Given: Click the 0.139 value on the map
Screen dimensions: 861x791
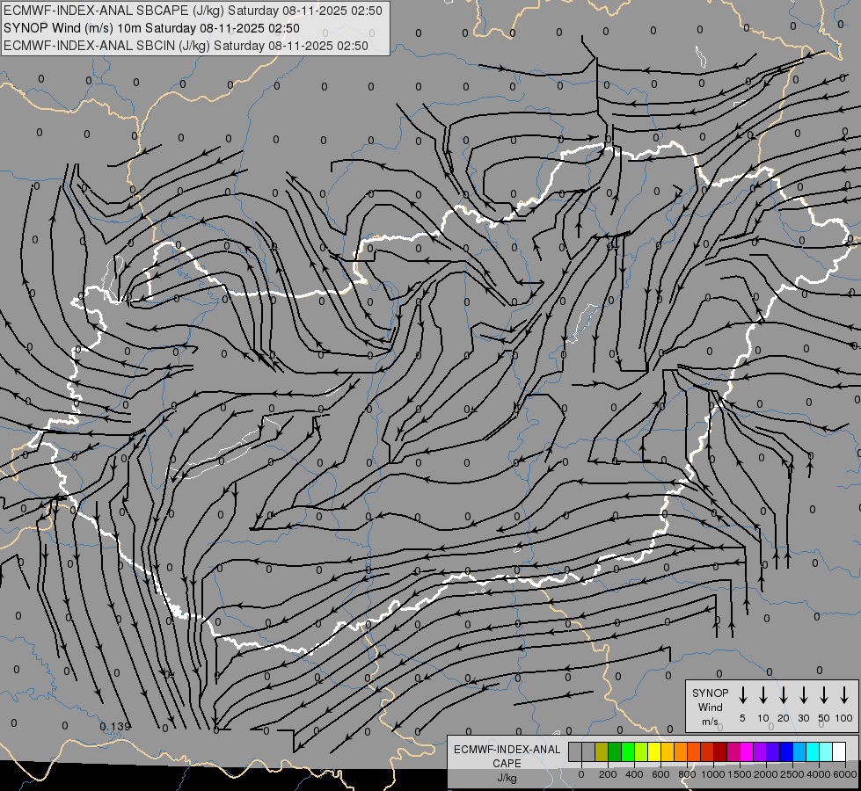Looking at the screenshot, I should click(115, 727).
